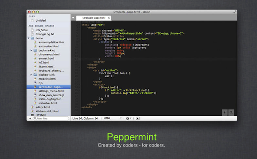Toggle fullscreen with the title bar arrows
Viewport: 257px width, 159px height.
pos(235,12)
